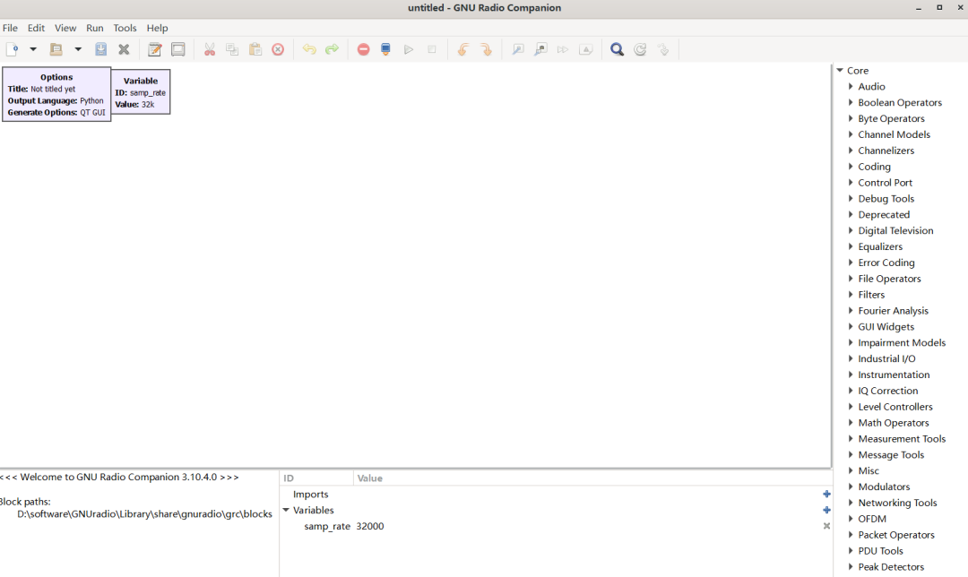The width and height of the screenshot is (968, 577).
Task: Select the OFDM category
Action: [x=872, y=519]
